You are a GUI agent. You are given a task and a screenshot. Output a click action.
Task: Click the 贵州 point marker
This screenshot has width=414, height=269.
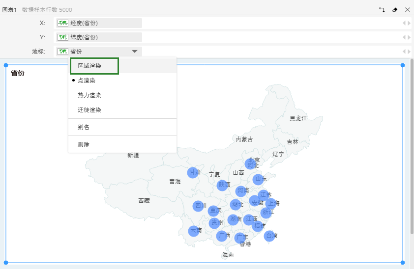pos(214,223)
